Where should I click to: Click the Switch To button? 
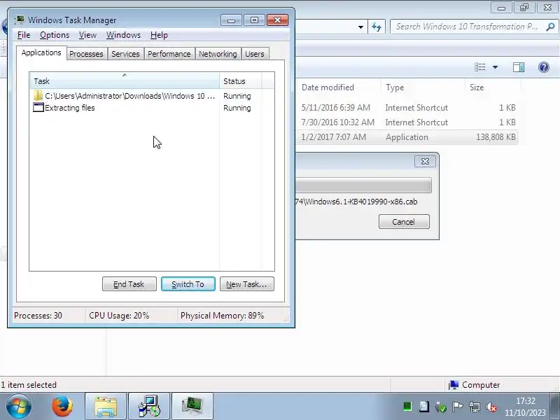[x=188, y=284]
